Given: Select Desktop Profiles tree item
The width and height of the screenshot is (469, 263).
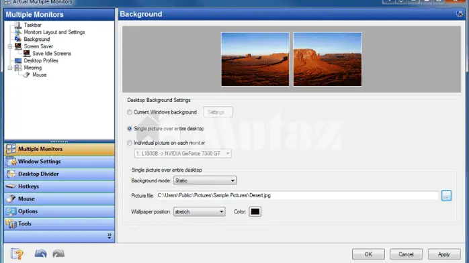Looking at the screenshot, I should click(41, 60).
